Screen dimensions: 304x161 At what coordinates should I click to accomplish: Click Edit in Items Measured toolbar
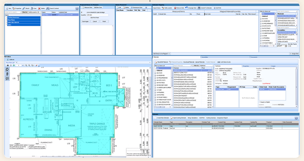119,8
